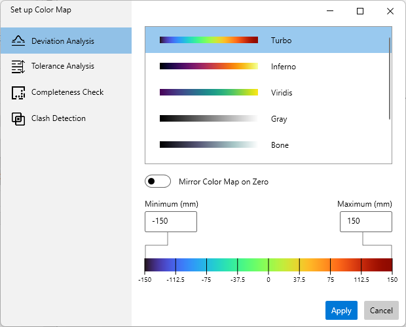
Task: Select the Viridis gradient swatch
Action: 209,92
